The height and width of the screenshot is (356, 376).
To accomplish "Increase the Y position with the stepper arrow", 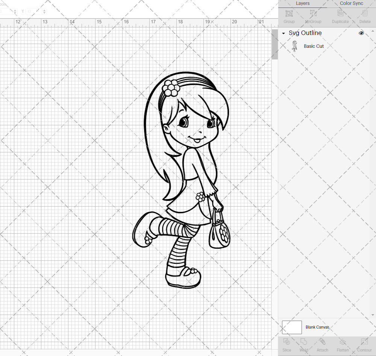I will 44,10.
